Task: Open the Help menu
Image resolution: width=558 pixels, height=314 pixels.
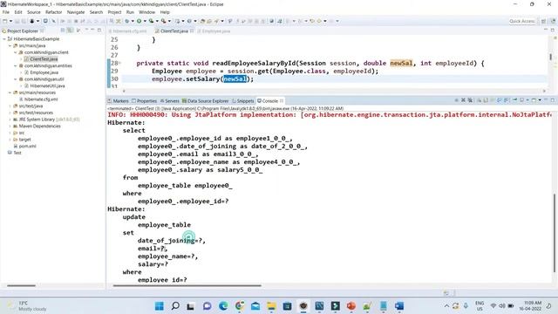Action: (x=165, y=12)
